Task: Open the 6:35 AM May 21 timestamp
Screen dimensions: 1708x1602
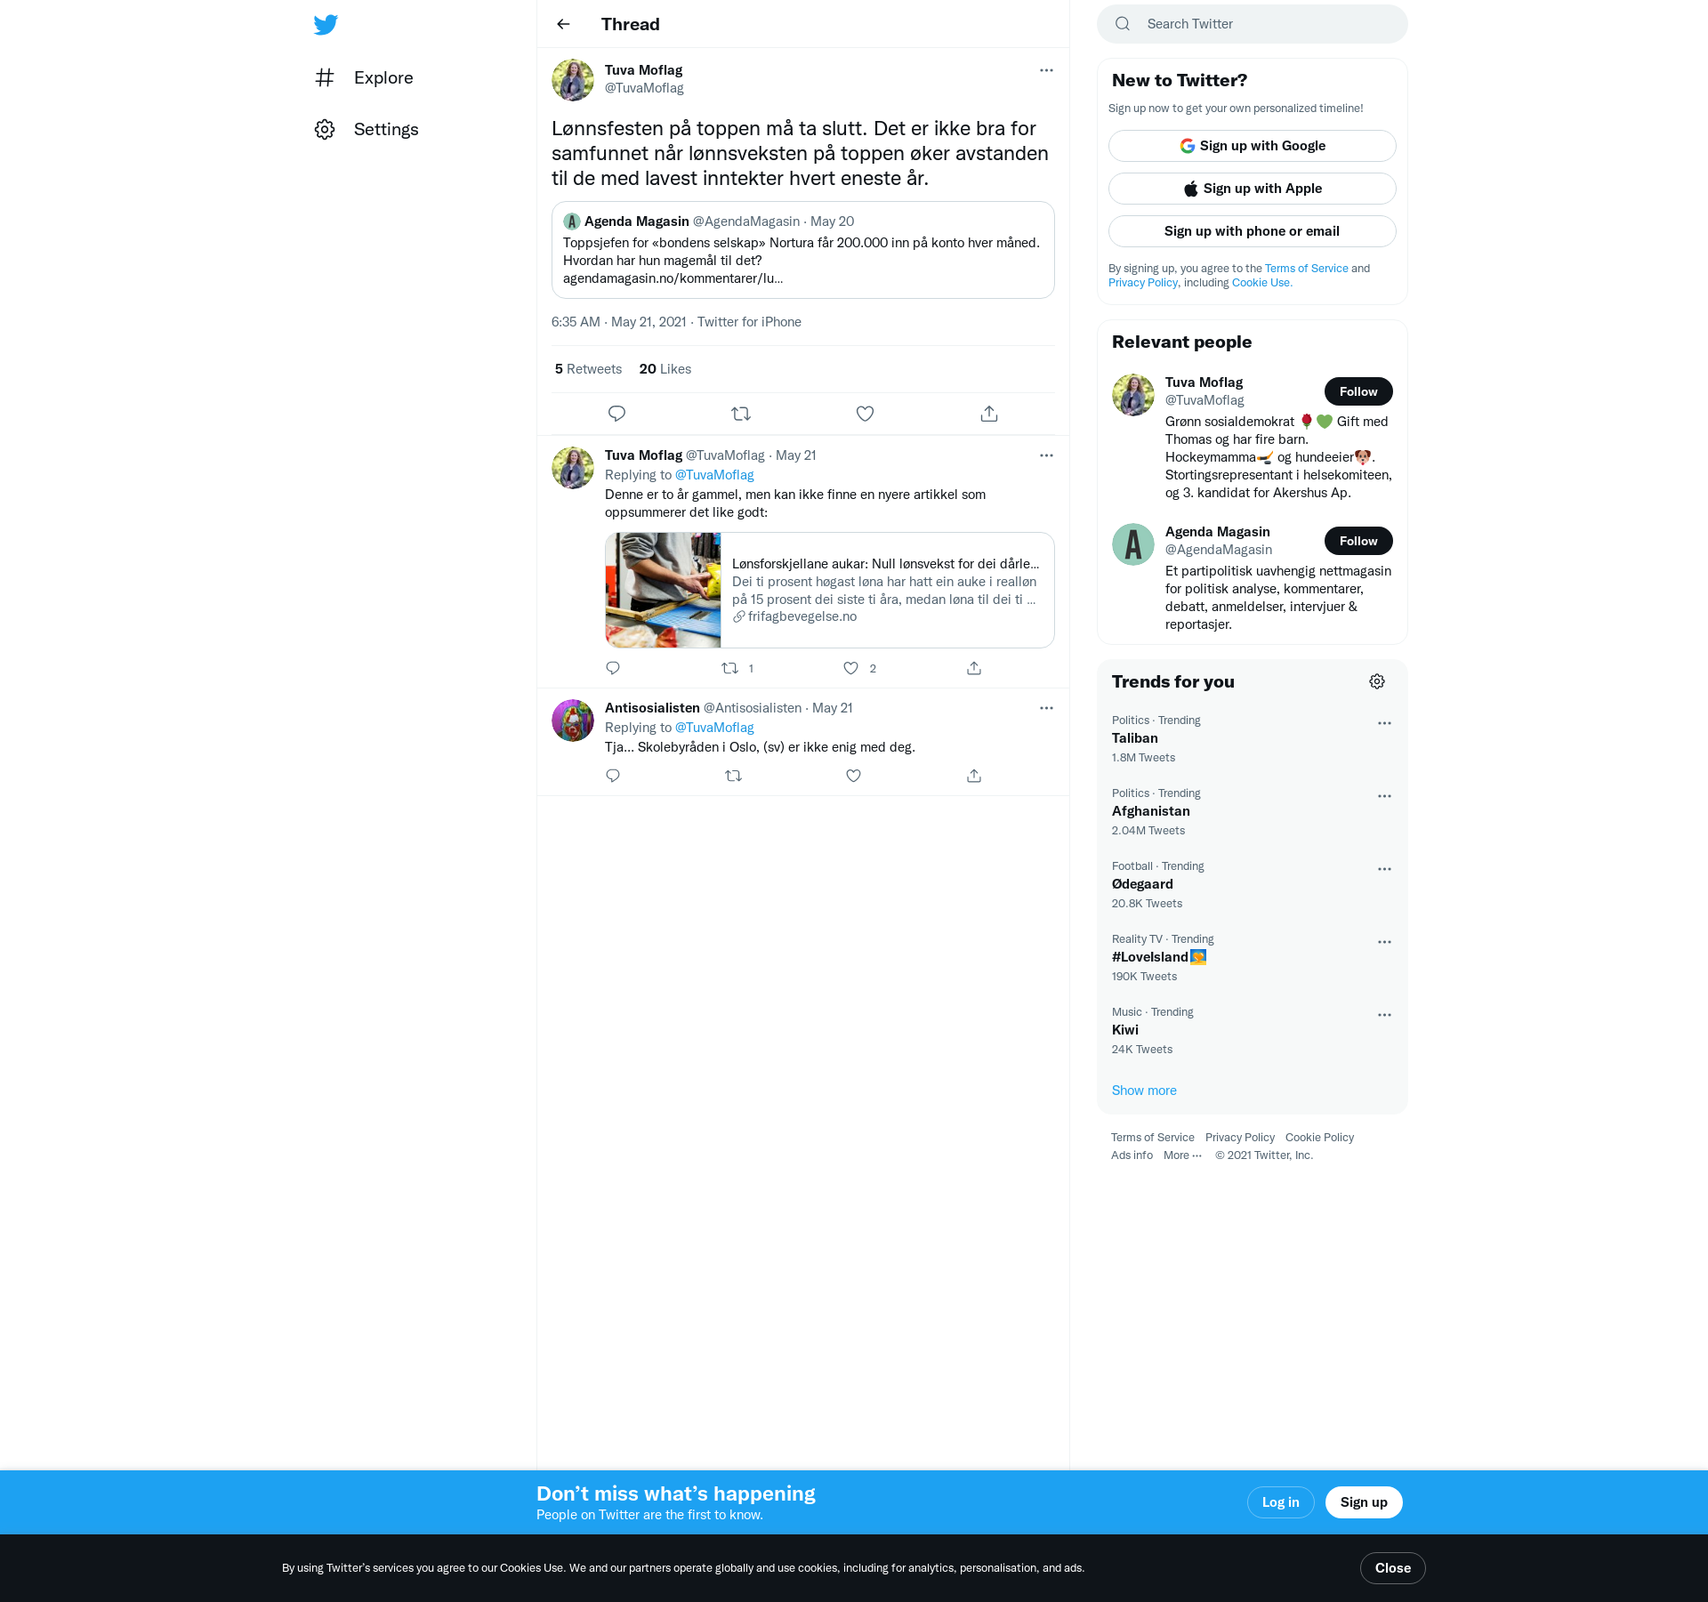Action: pos(618,322)
